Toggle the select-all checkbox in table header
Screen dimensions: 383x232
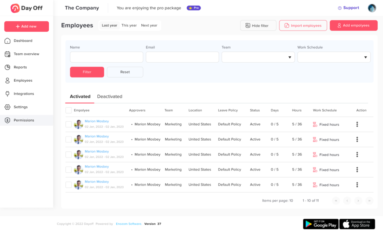pyautogui.click(x=68, y=110)
